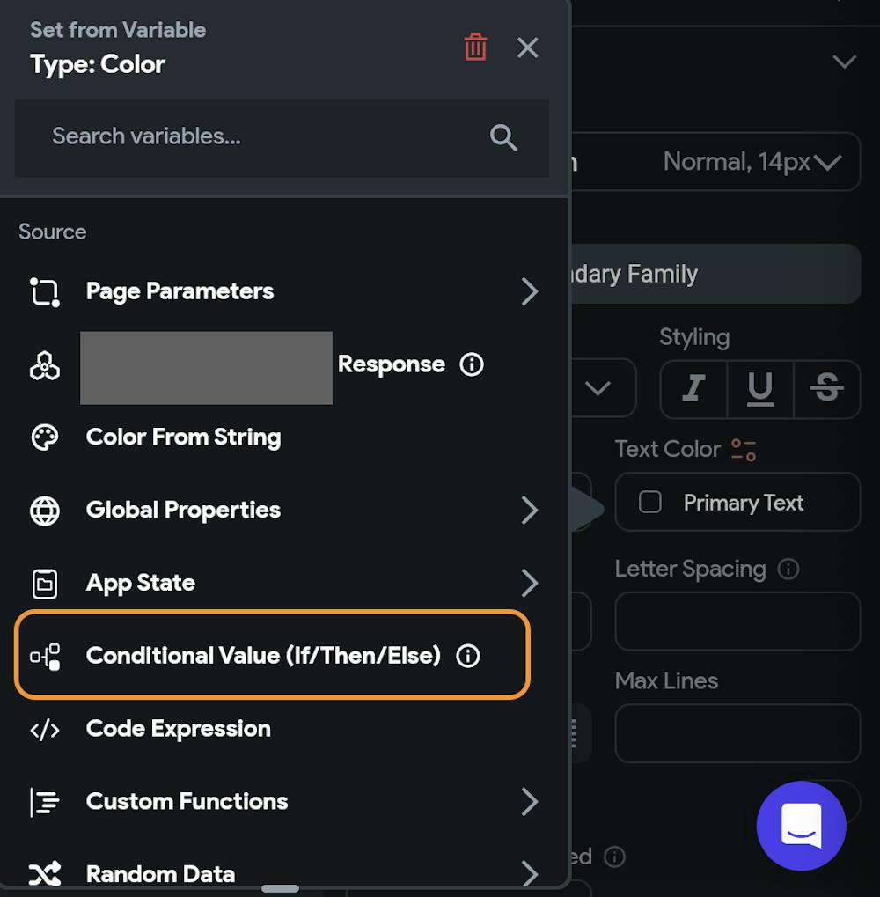
Task: Click the Global Properties globe icon
Action: point(44,510)
